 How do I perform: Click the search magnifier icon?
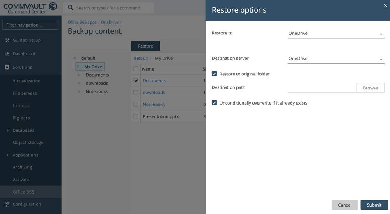[x=70, y=8]
